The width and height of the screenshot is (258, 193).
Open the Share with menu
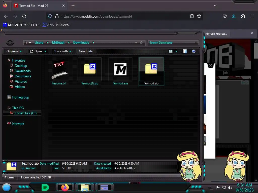62,51
